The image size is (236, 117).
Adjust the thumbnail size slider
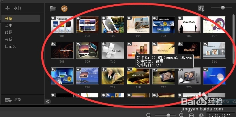click(x=221, y=7)
